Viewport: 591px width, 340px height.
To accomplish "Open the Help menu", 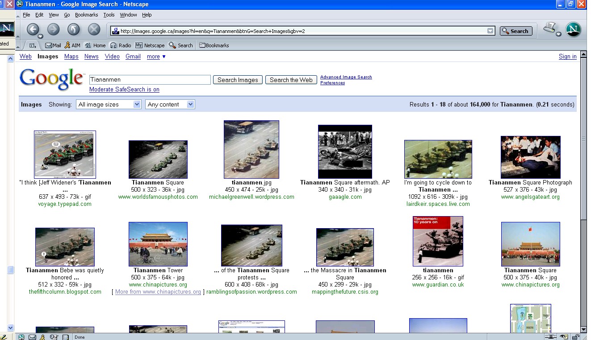I will coord(147,15).
